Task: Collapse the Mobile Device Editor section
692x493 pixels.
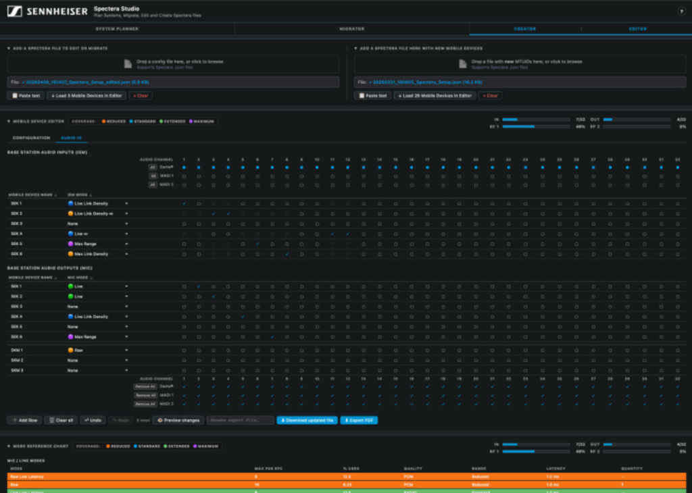Action: click(x=9, y=122)
